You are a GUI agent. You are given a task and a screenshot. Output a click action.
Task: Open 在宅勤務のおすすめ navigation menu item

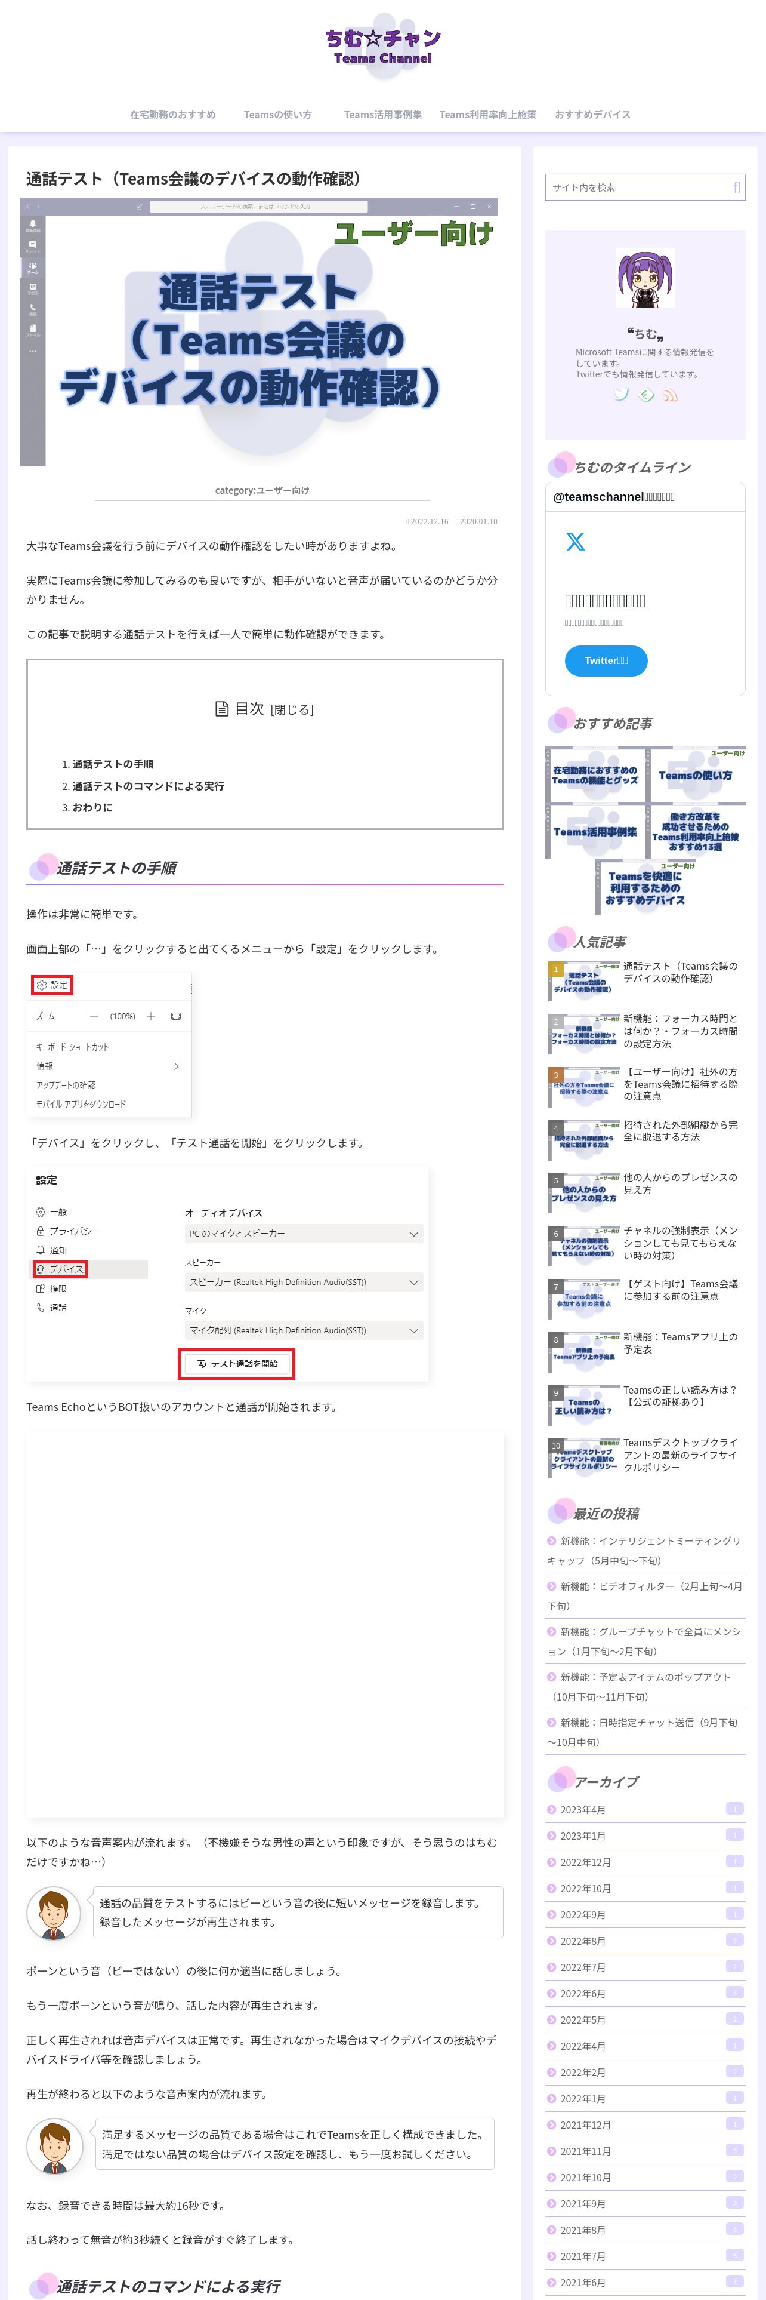coord(172,114)
